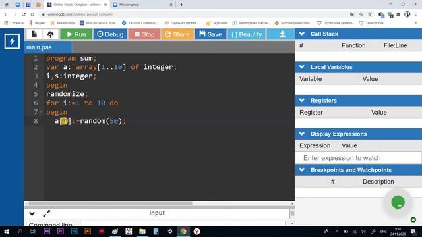Toggle the fold arrow on line 7
Image resolution: width=422 pixels, height=237 pixels.
coord(42,111)
